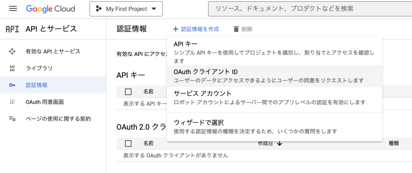Image resolution: width=412 pixels, height=173 pixels.
Task: Click the ライブラリ icon
Action: [12, 68]
